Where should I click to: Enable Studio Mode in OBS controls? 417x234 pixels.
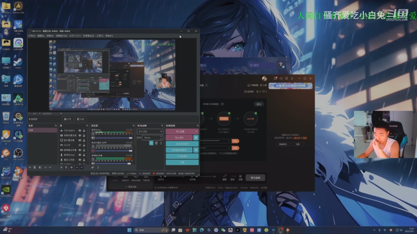point(182,156)
